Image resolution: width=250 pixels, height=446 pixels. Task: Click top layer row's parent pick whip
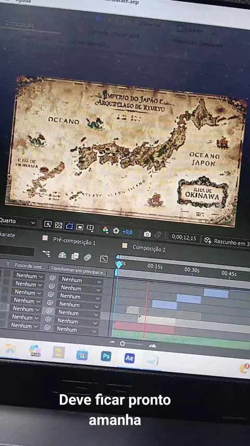click(53, 278)
